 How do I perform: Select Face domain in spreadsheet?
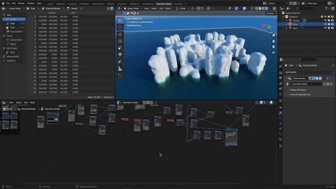point(14,27)
